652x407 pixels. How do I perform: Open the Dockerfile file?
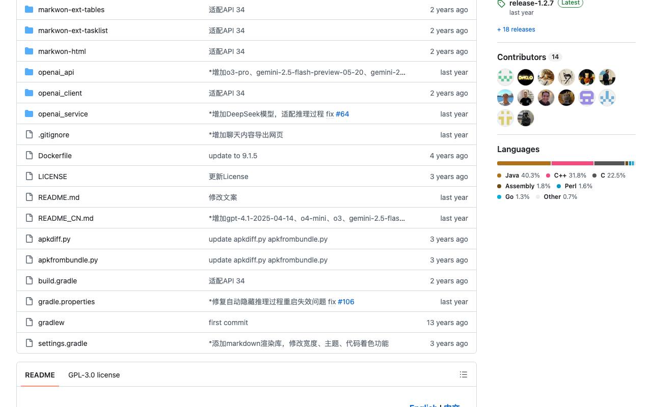click(x=55, y=156)
